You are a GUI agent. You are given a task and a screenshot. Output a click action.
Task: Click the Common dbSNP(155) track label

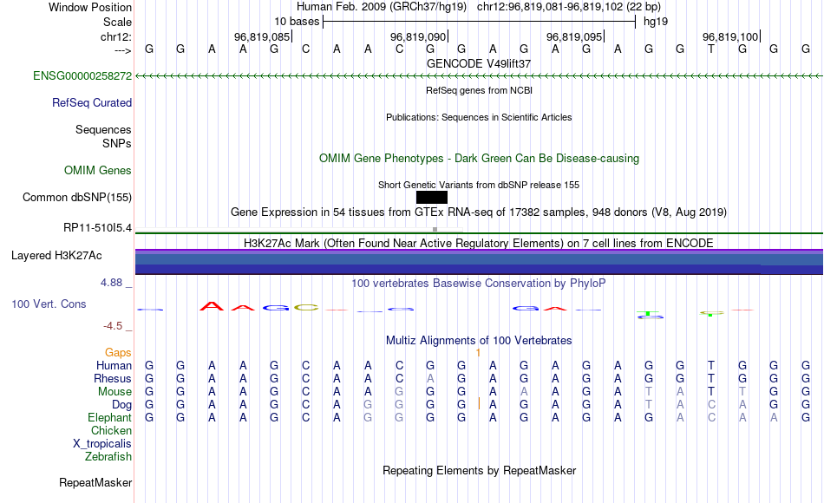coord(77,198)
